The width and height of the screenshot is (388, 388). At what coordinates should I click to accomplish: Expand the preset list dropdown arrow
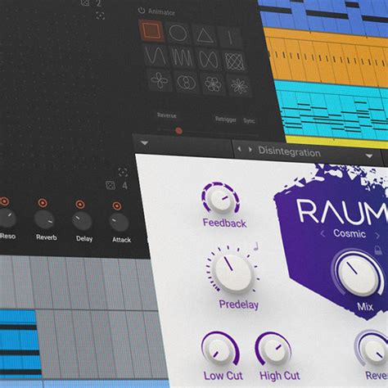pyautogui.click(x=369, y=156)
